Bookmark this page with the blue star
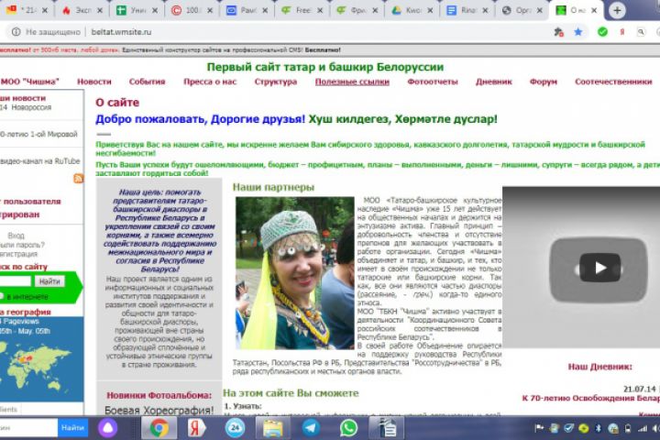Viewport: 660px width, 440px height. pyautogui.click(x=578, y=32)
